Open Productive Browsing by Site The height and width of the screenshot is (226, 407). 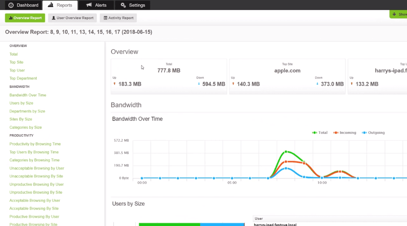coord(33,224)
